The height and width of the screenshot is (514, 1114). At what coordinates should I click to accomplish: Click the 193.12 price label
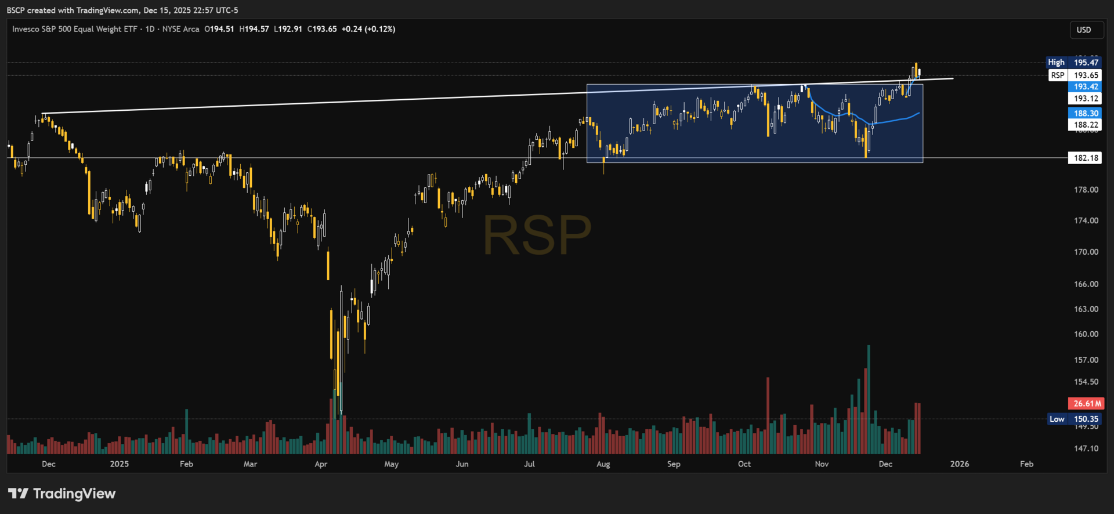[x=1084, y=99]
